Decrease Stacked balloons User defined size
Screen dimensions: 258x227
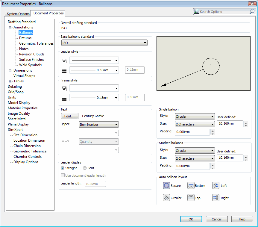[x=246, y=160]
